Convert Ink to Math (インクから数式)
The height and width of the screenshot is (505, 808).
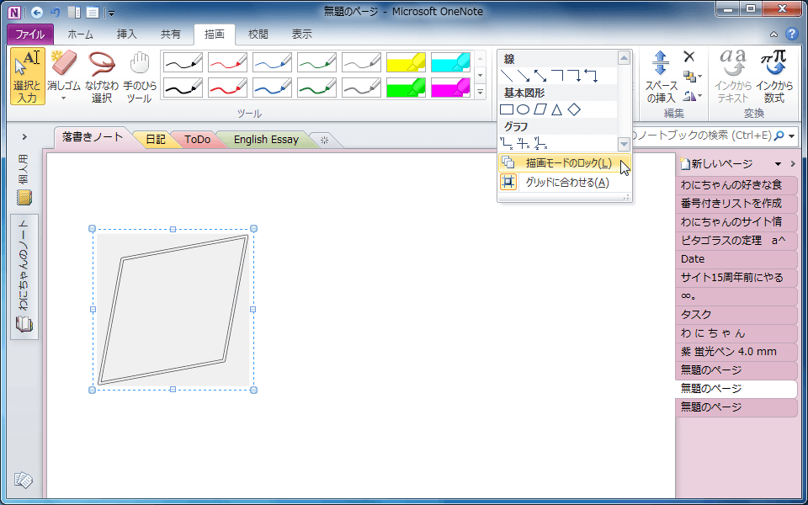click(774, 77)
